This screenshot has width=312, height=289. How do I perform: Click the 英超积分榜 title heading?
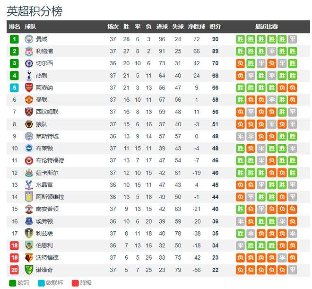pyautogui.click(x=35, y=11)
